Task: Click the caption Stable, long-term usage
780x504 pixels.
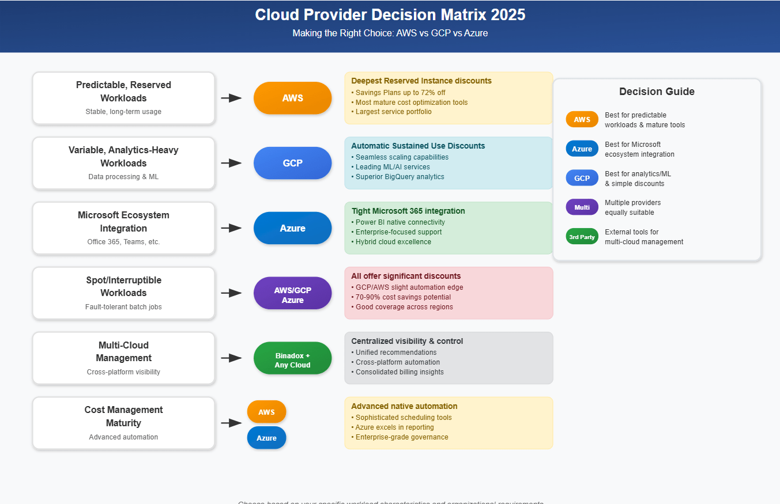Action: [123, 112]
